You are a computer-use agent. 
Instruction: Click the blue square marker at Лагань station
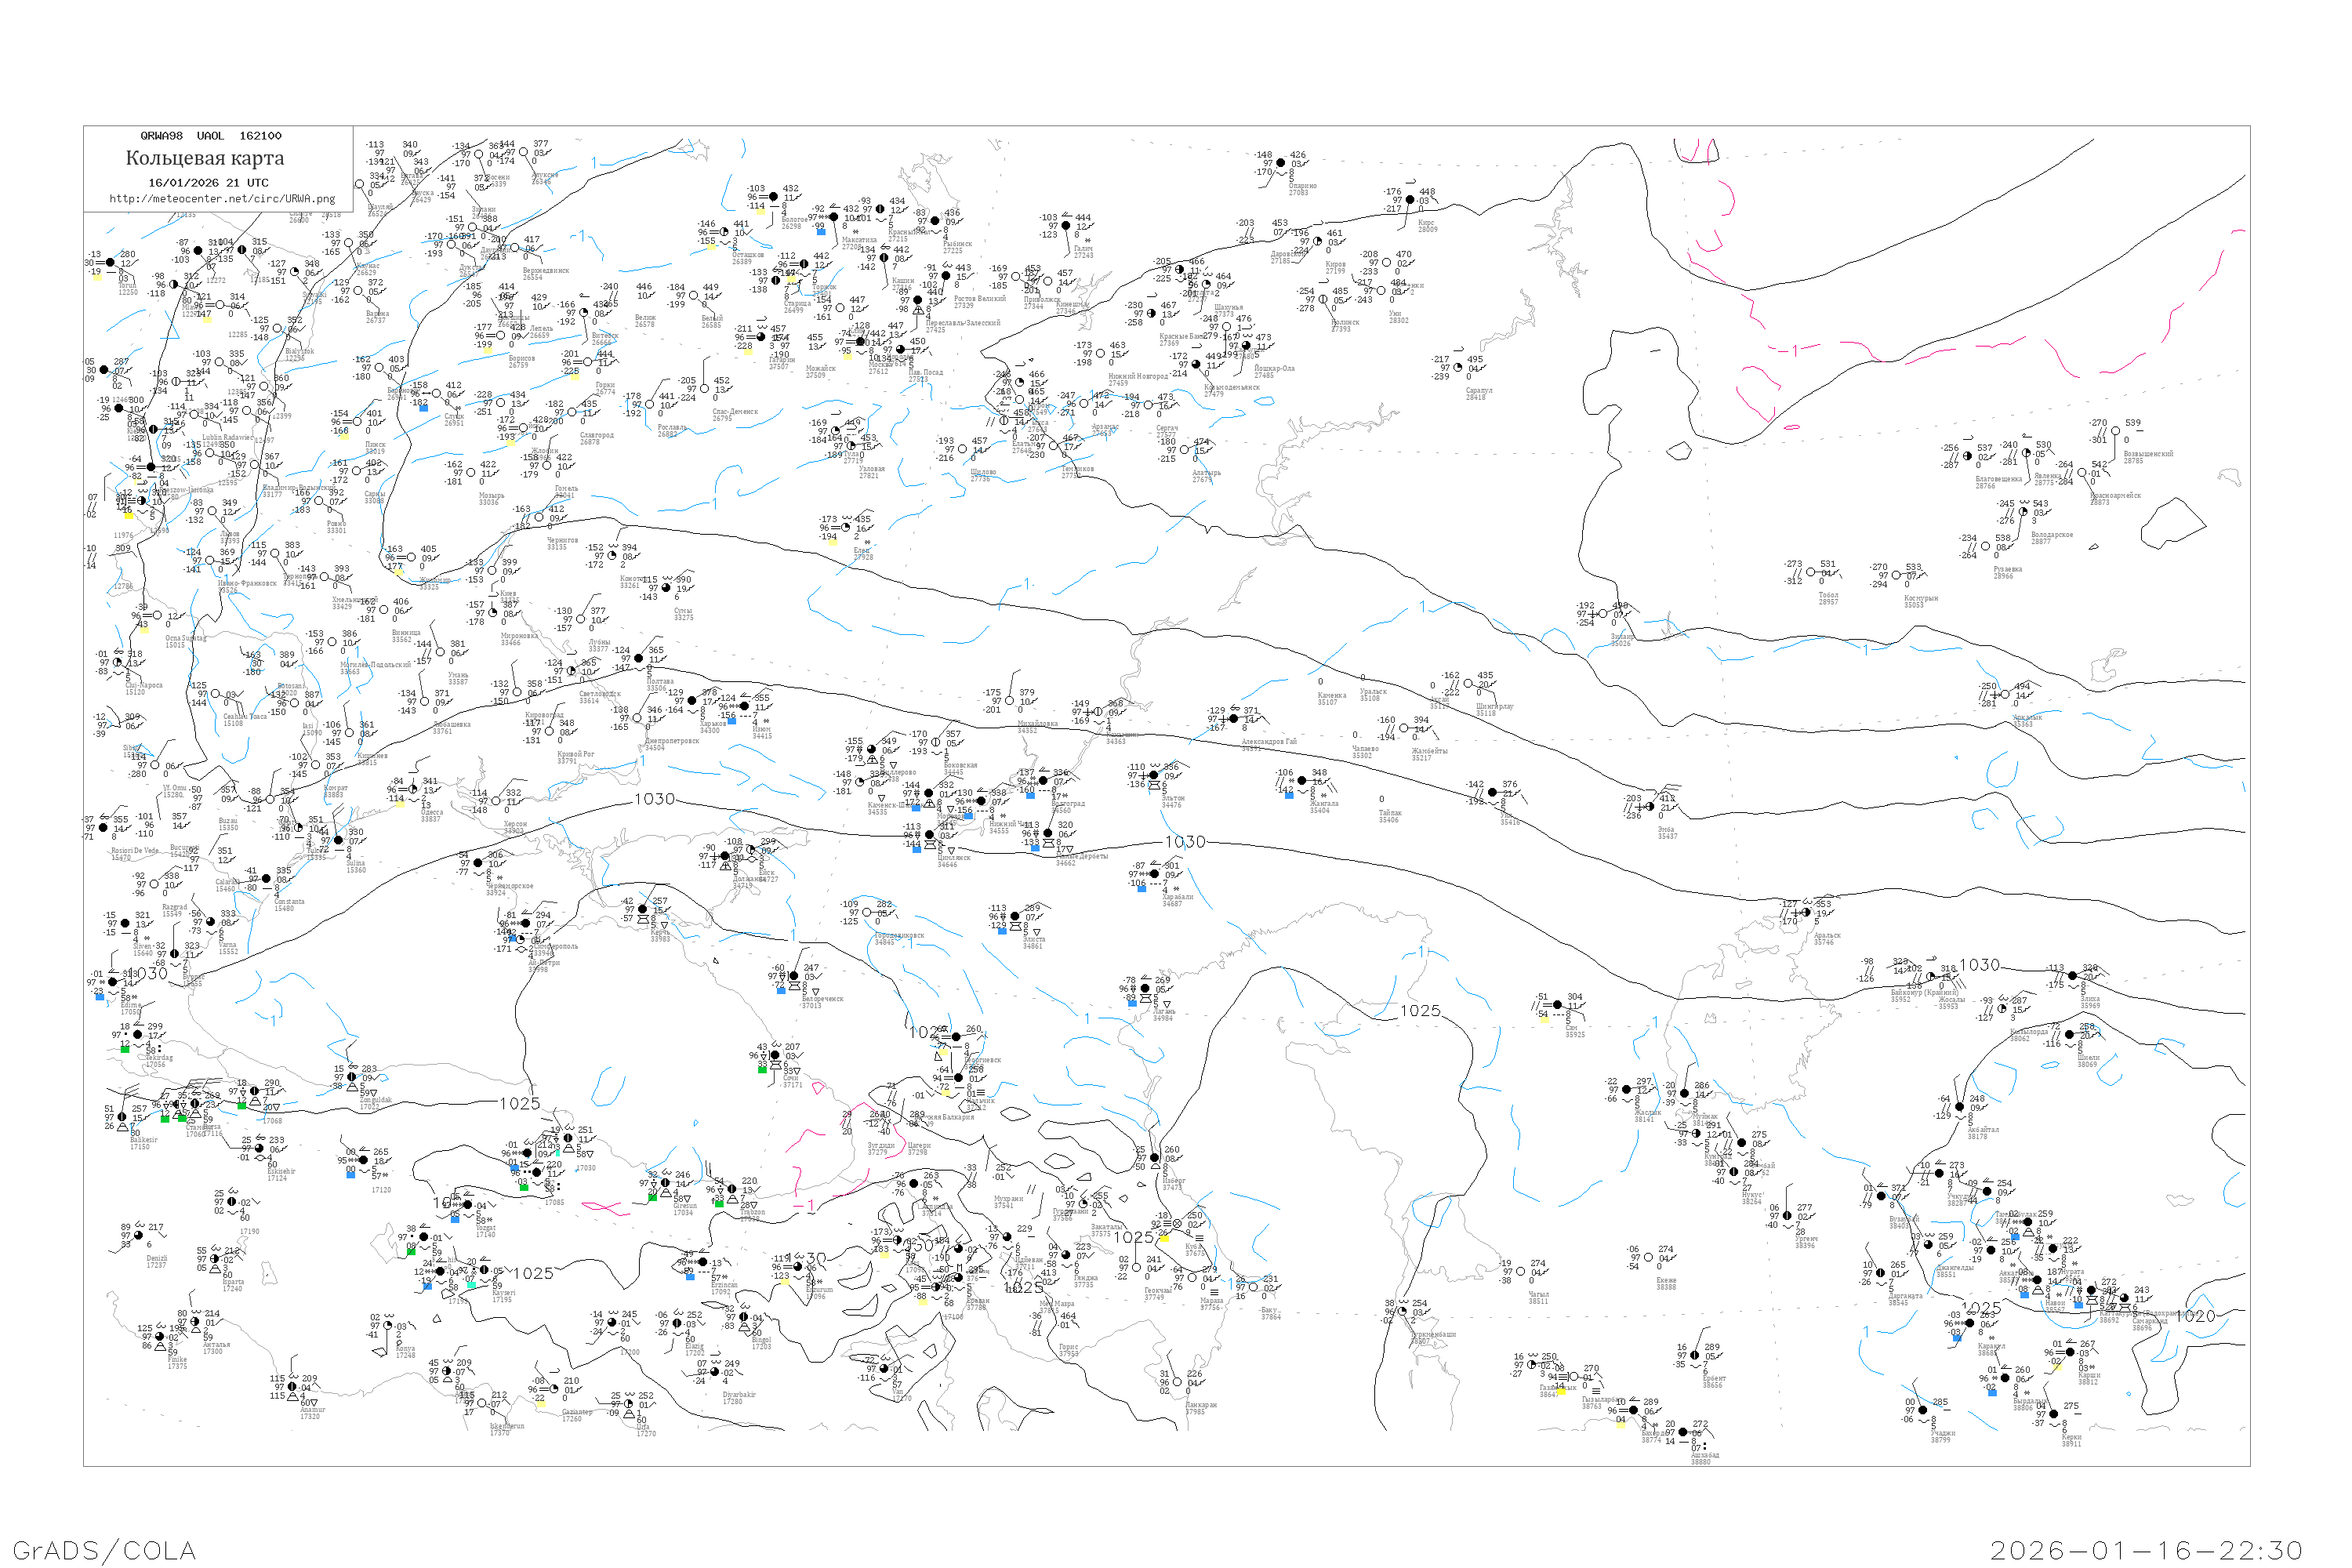coord(1132,1002)
